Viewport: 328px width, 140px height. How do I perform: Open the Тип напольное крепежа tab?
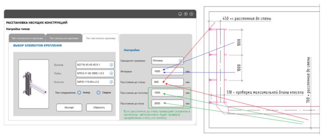64,38
